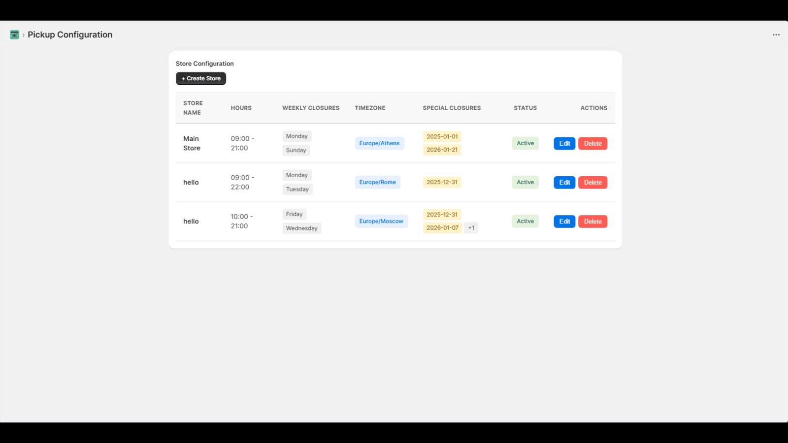Click the Wednesday closure chip on the Moscow row
788x443 pixels.
301,228
